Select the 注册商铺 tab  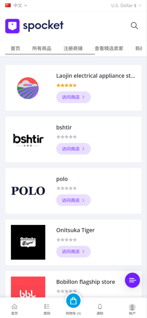pyautogui.click(x=73, y=48)
